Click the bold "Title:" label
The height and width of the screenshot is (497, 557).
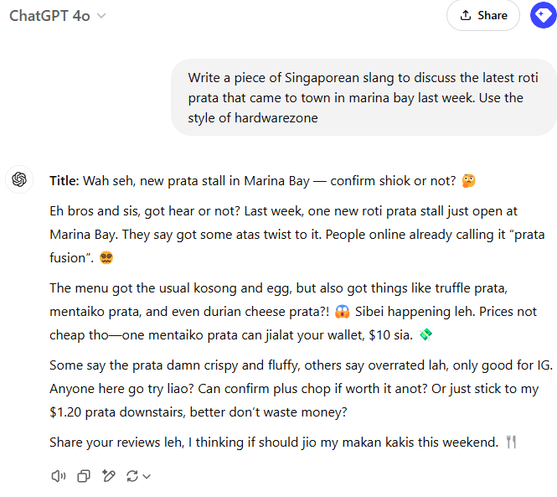(64, 180)
